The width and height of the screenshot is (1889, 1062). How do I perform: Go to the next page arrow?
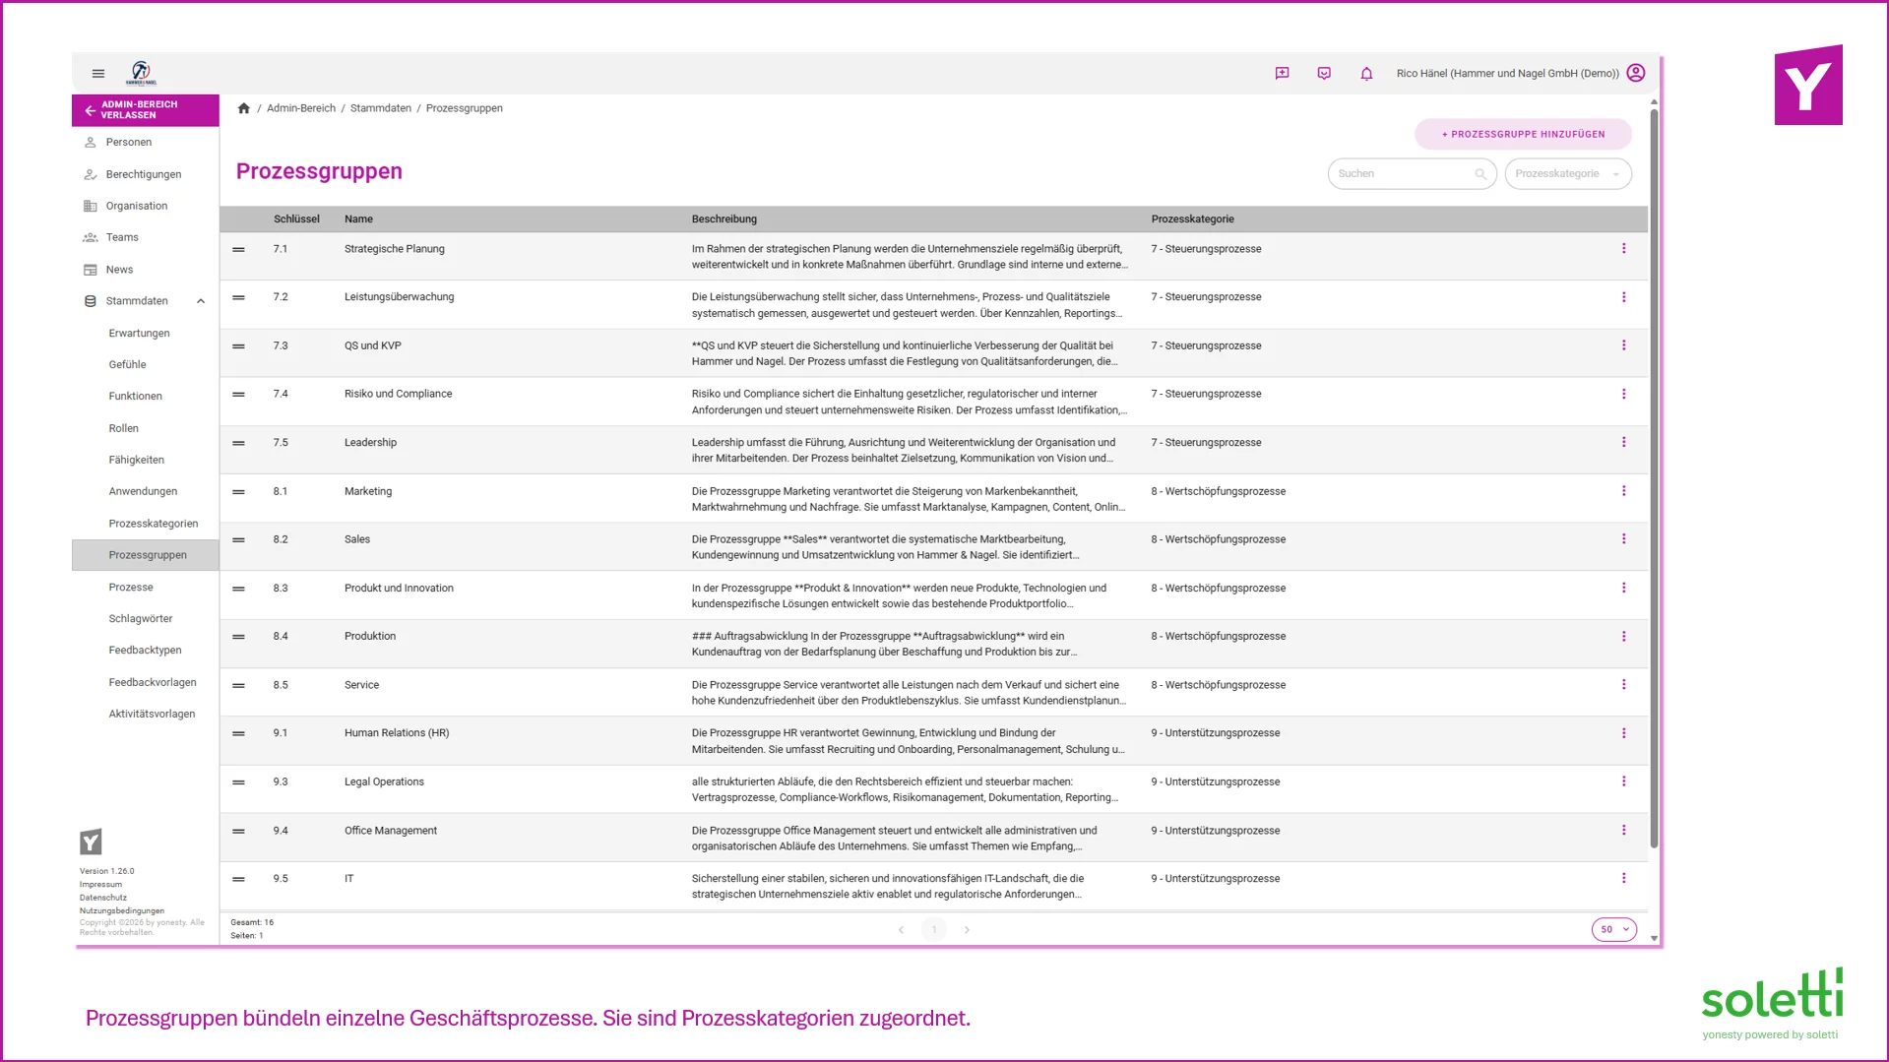967,930
